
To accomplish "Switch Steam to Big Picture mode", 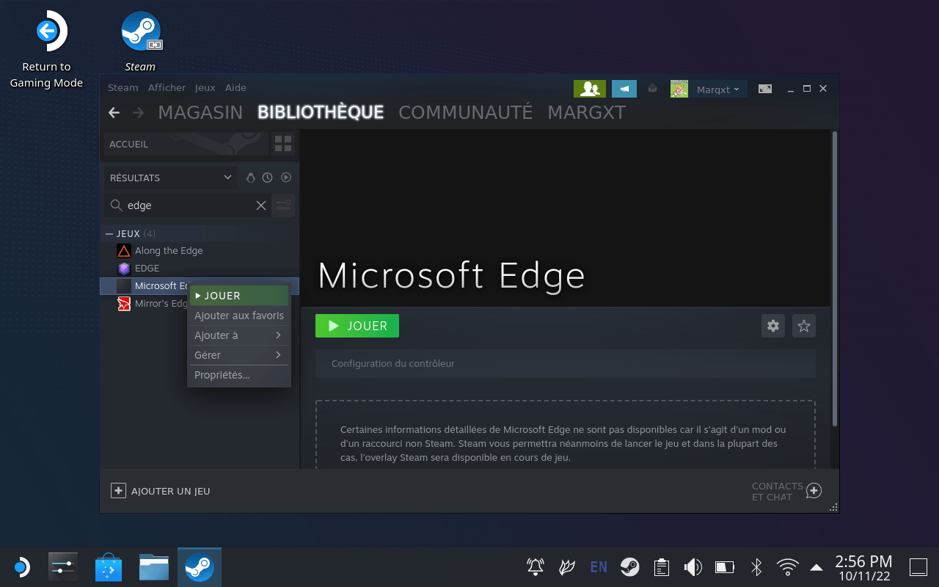I will click(x=765, y=89).
